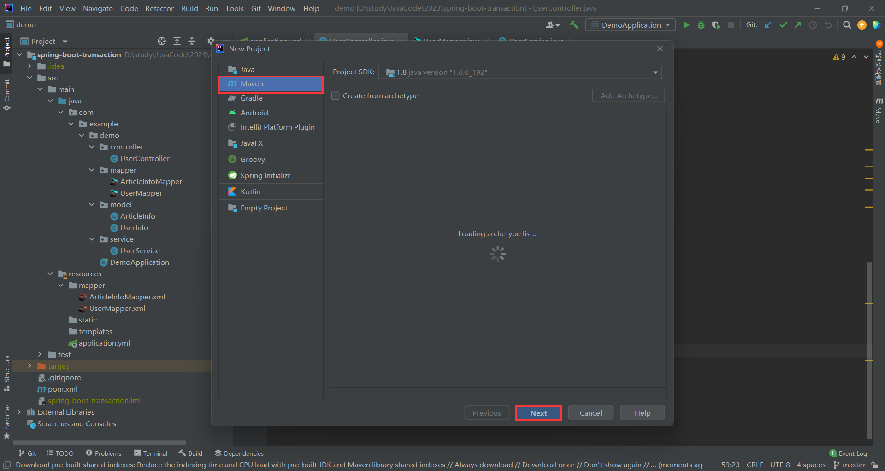This screenshot has height=471, width=885.
Task: Click the Project tree horizontal scrollbar
Action: pos(99,442)
